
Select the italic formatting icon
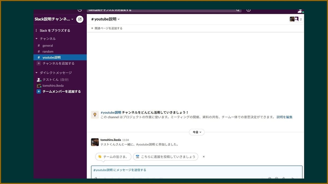[112, 178]
